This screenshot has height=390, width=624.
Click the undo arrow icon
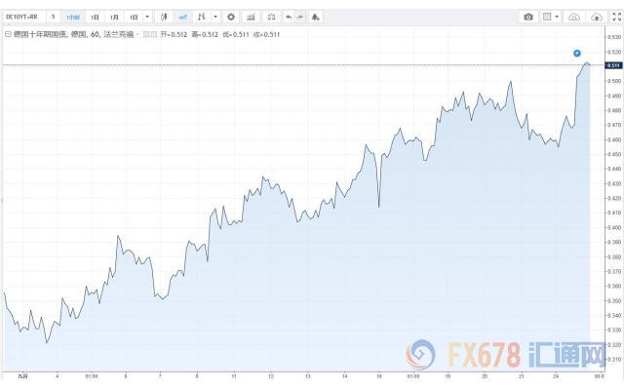click(289, 17)
